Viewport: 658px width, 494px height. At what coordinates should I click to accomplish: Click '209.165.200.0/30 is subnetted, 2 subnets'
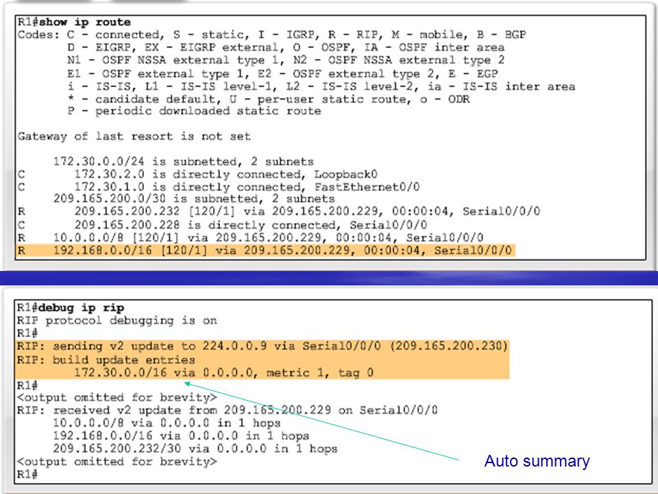point(194,199)
